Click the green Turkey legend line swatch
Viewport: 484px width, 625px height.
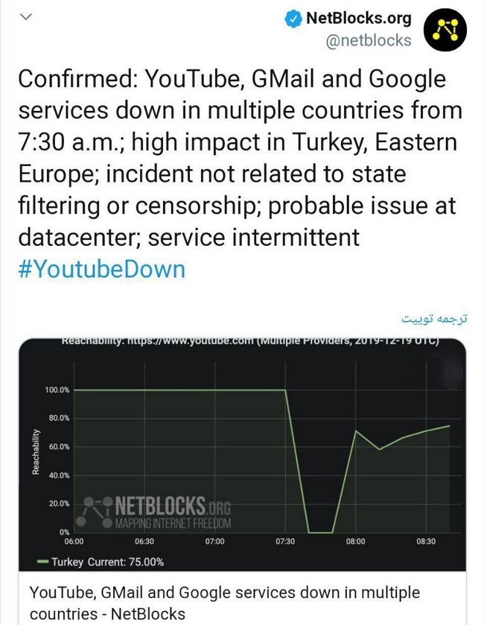coord(42,562)
